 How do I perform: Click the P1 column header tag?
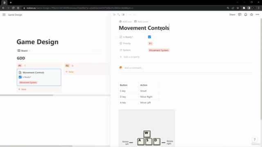20,66
